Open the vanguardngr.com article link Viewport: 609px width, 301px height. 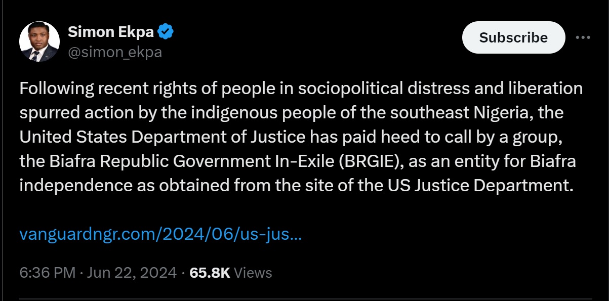[x=160, y=234]
